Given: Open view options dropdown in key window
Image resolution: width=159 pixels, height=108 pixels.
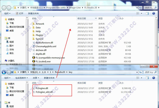Looking at the screenshot, I should [x=142, y=78].
